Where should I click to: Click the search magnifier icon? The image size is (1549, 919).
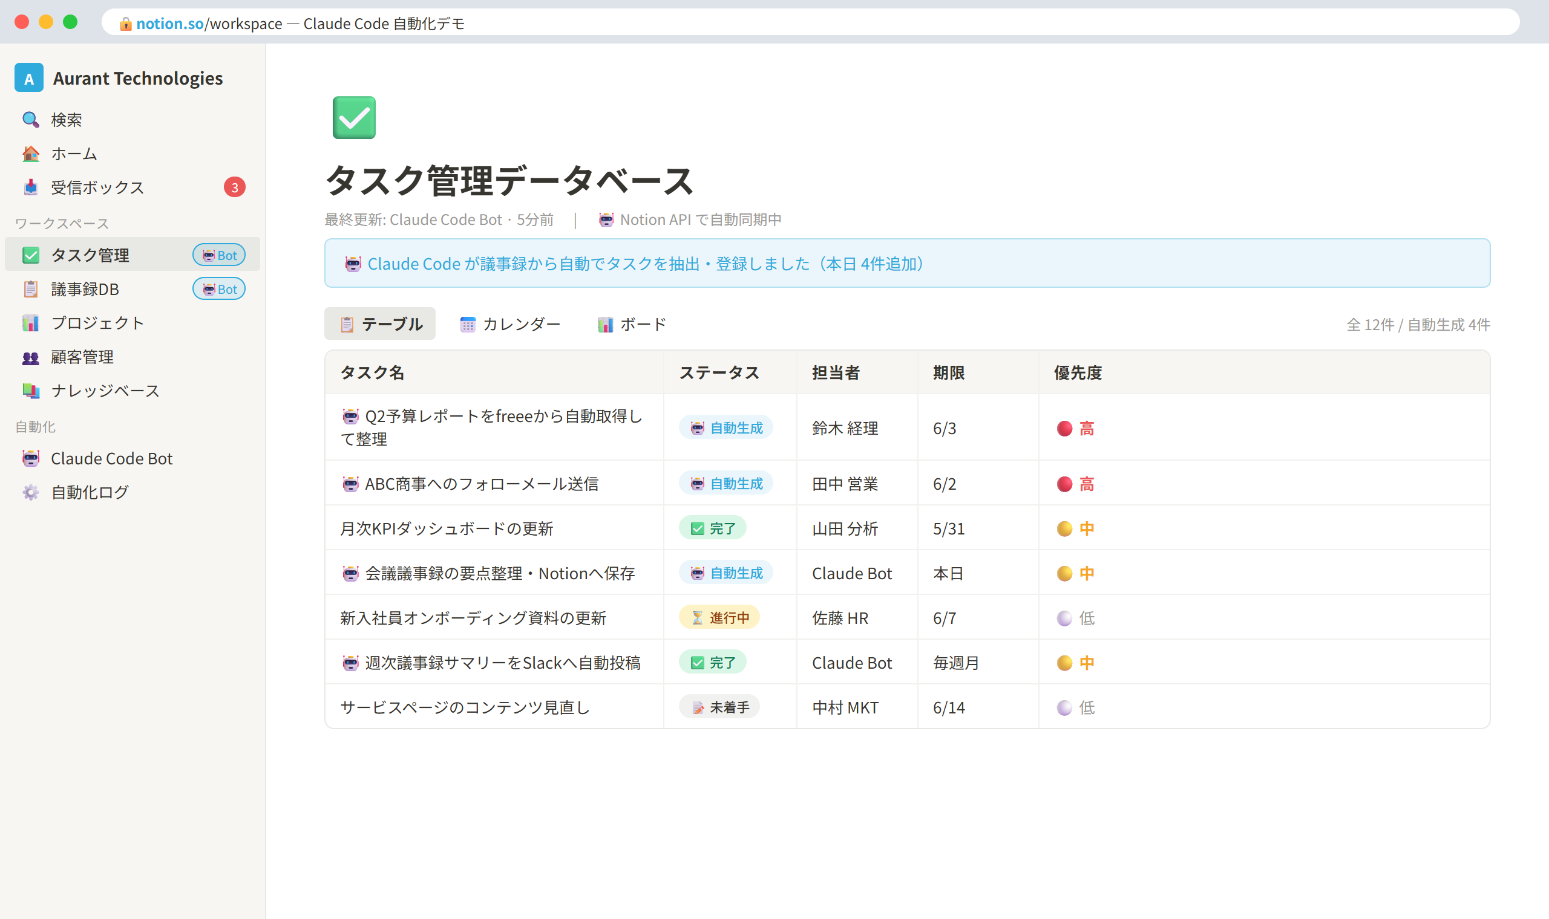[30, 120]
